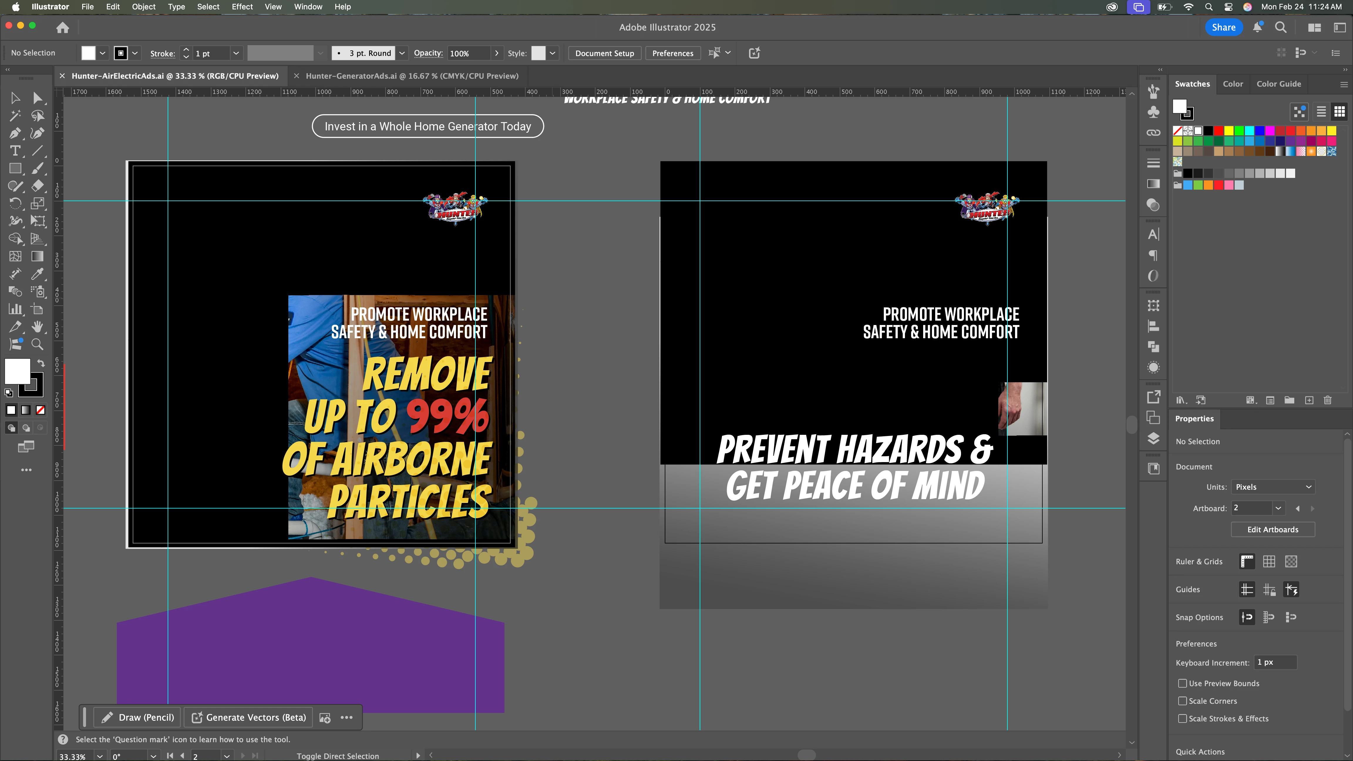
Task: Select the Direct Selection tool
Action: click(37, 98)
